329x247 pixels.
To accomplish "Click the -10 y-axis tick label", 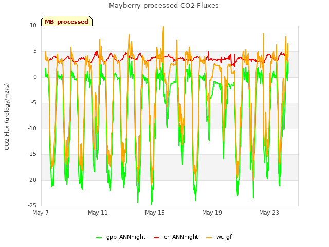I will click(x=32, y=128).
